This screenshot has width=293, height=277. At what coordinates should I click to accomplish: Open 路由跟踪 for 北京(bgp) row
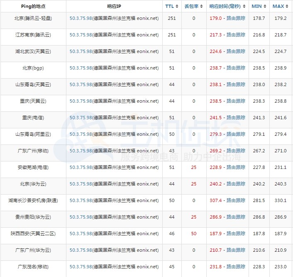tap(236, 68)
